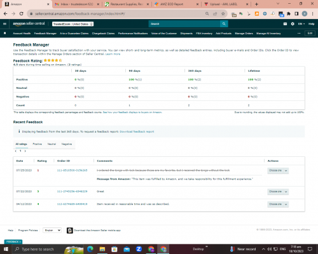Screen dimensions: 318x254
Task: Click the share page icon in address bar
Action: [215, 14]
